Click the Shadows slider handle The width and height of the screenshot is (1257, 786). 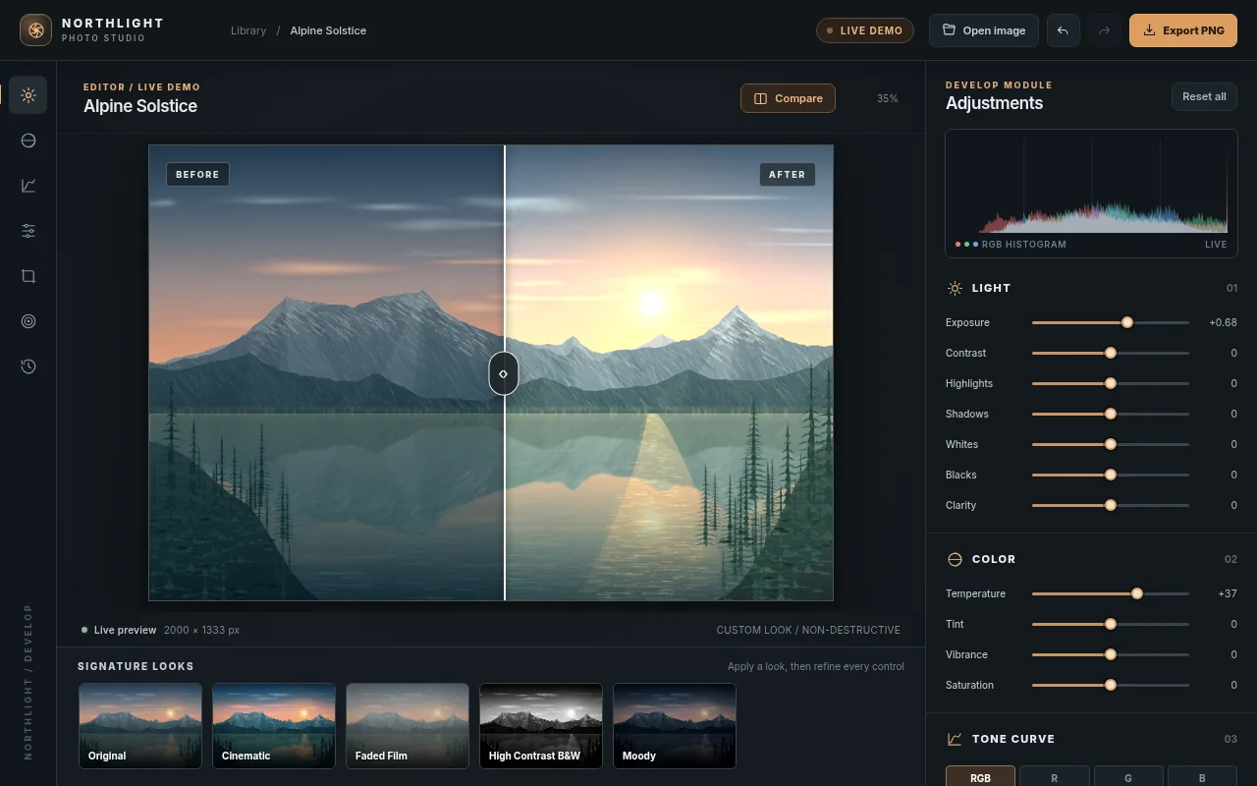(x=1111, y=414)
